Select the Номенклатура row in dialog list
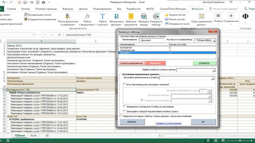255x143 pixels. (167, 50)
